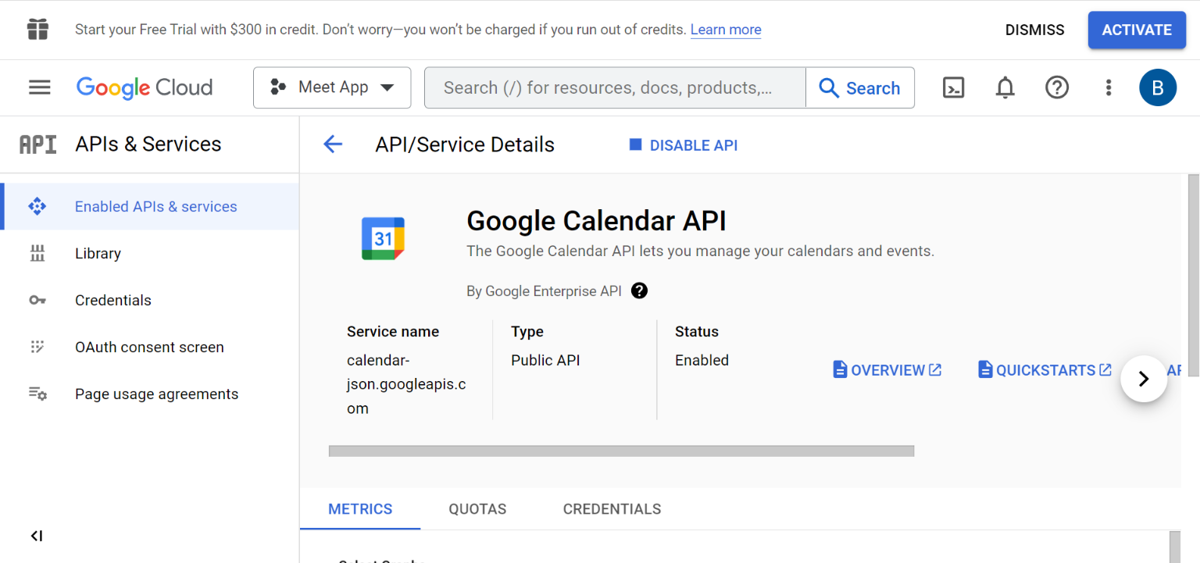Open the OVERVIEW documentation link
Screen dimensions: 1200x563
887,370
